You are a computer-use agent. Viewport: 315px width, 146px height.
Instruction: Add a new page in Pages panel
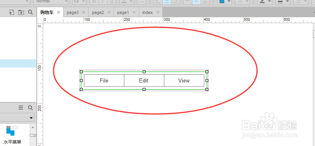(12, 12)
